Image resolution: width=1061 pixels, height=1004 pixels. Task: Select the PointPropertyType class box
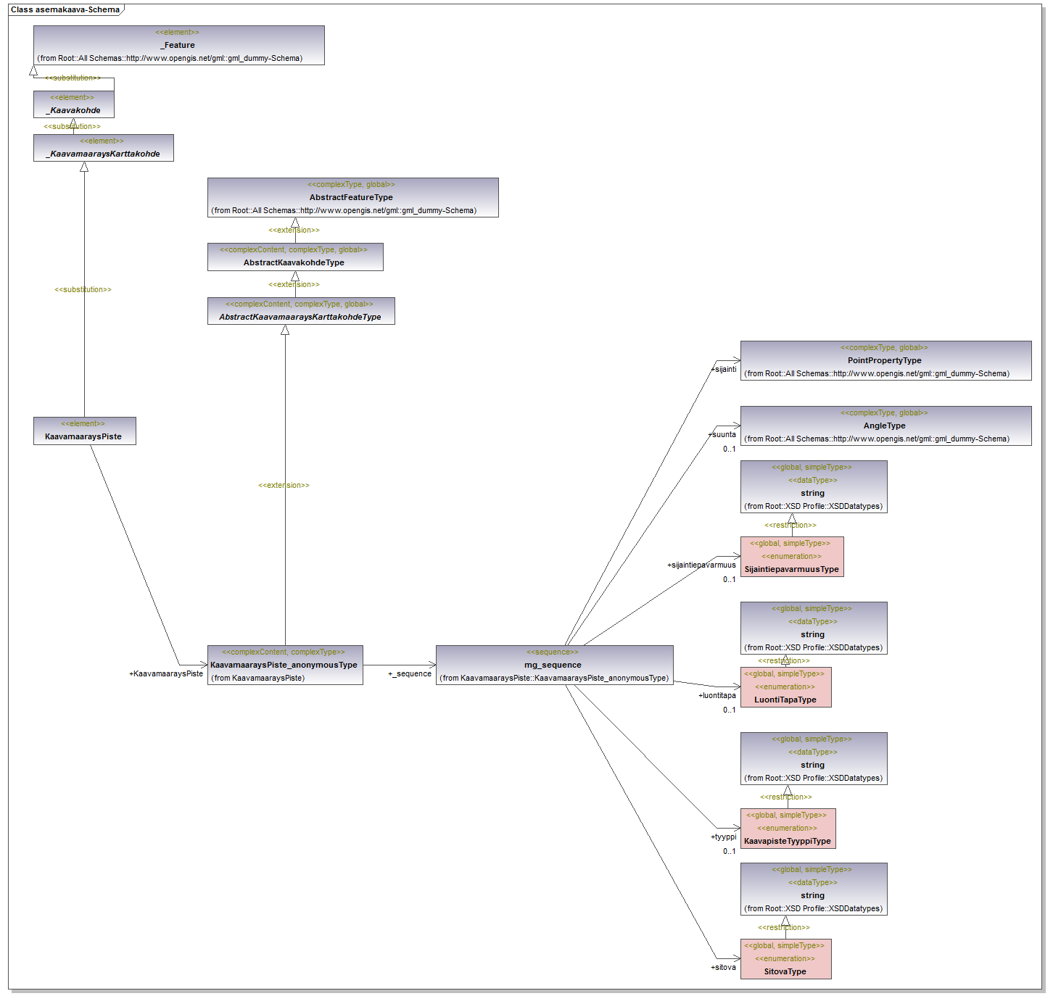(886, 361)
